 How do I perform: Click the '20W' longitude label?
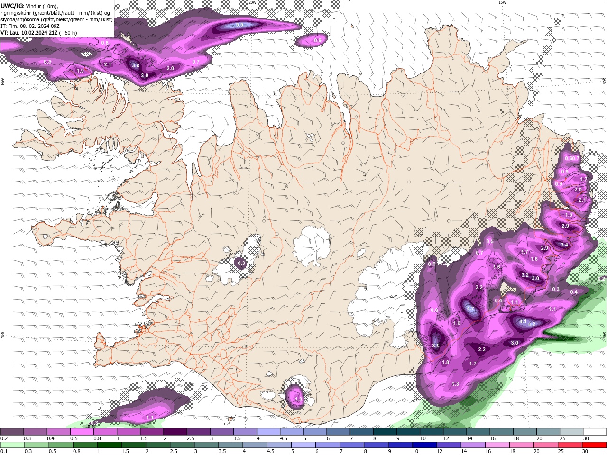point(252,2)
